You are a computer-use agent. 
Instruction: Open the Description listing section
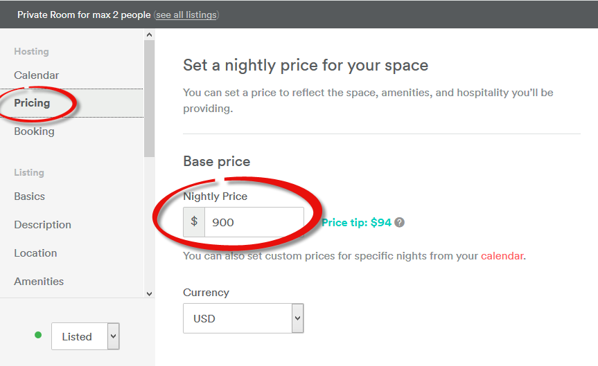coord(42,225)
